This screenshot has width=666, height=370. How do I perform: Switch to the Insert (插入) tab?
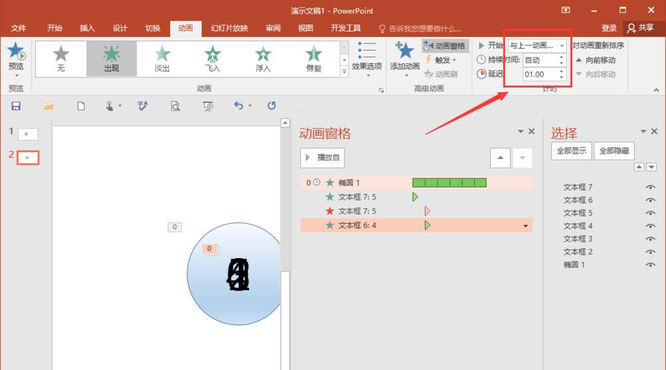(87, 28)
